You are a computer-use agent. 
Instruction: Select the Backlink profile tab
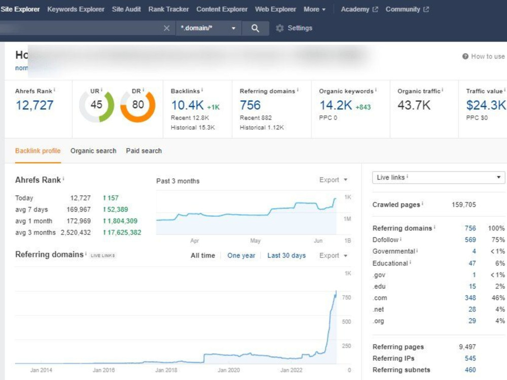point(38,151)
